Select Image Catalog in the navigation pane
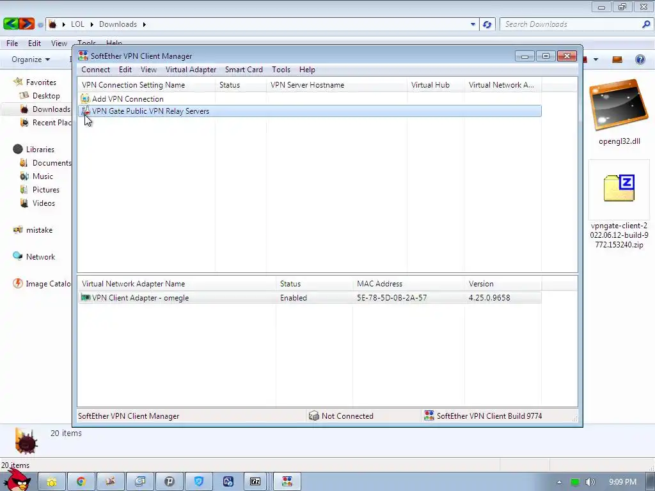 point(48,283)
